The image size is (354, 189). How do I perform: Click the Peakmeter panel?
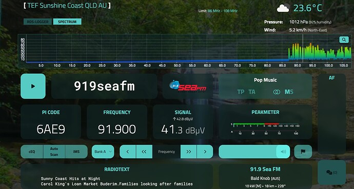265,122
